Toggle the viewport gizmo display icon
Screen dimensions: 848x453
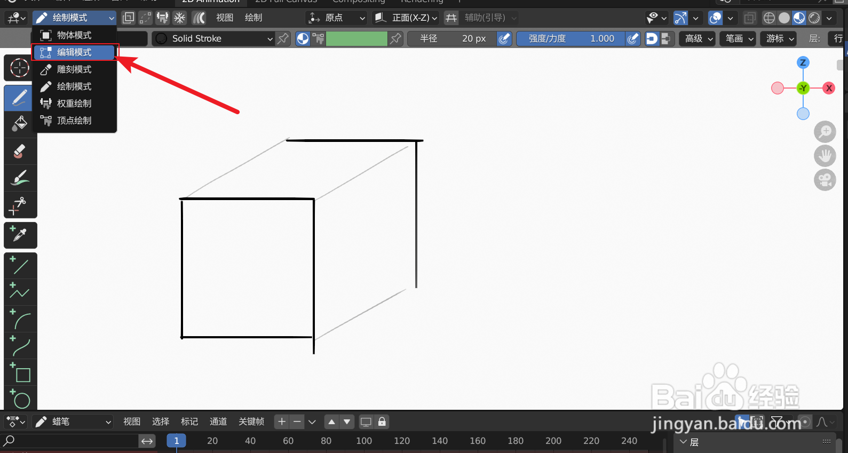680,18
